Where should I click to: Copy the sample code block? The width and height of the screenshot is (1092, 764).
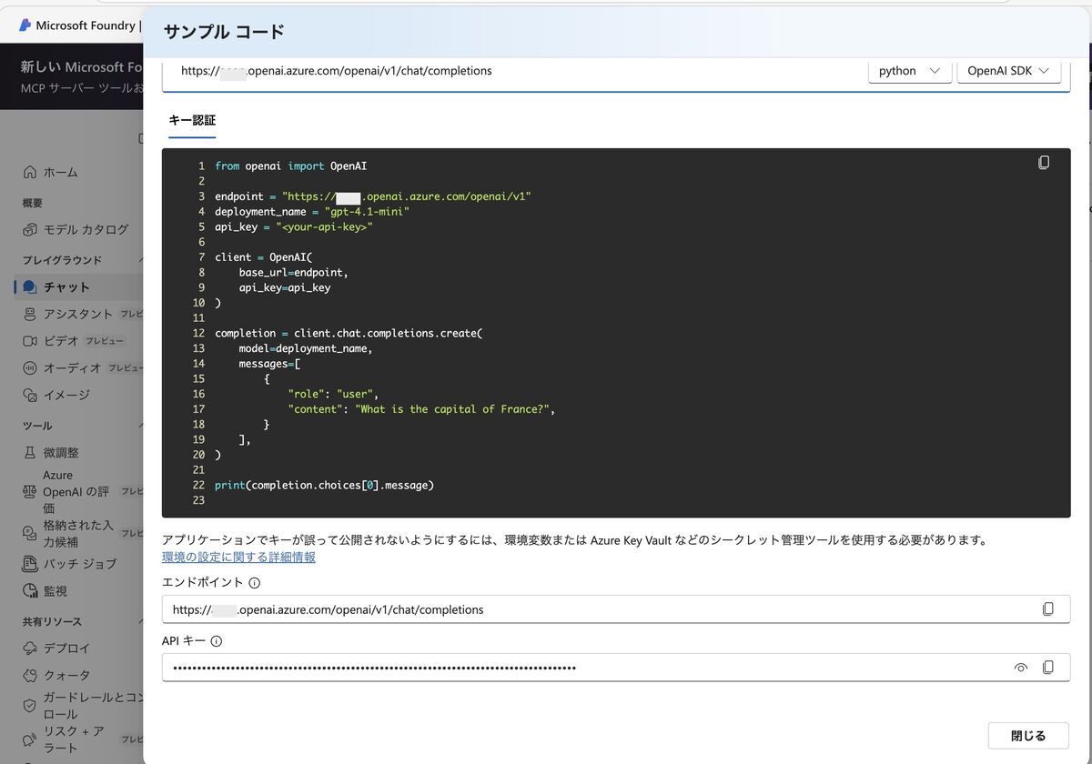(1044, 163)
